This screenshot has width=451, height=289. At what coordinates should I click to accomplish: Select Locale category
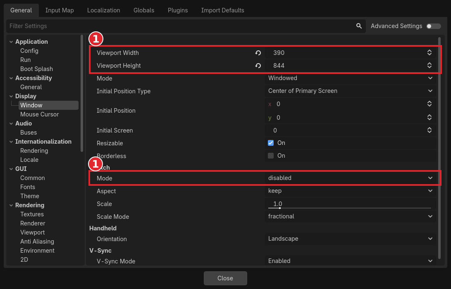pyautogui.click(x=29, y=160)
